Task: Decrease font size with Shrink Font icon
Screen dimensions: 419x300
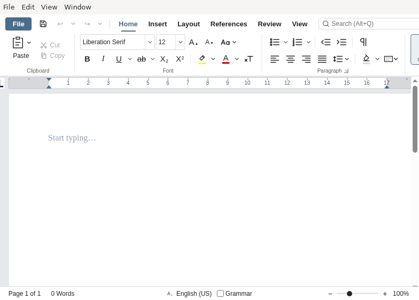Action: click(209, 42)
